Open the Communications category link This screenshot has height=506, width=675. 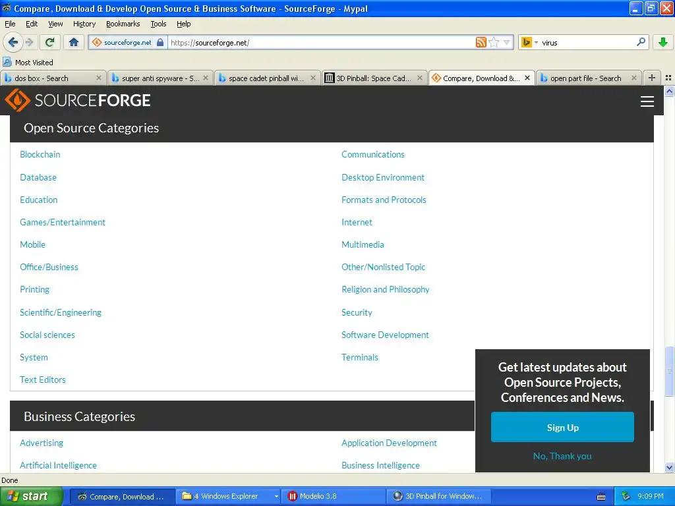tap(373, 154)
